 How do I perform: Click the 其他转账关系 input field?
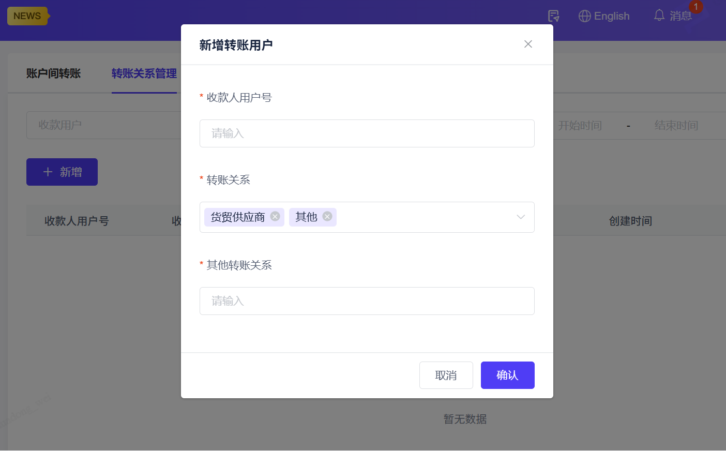367,301
